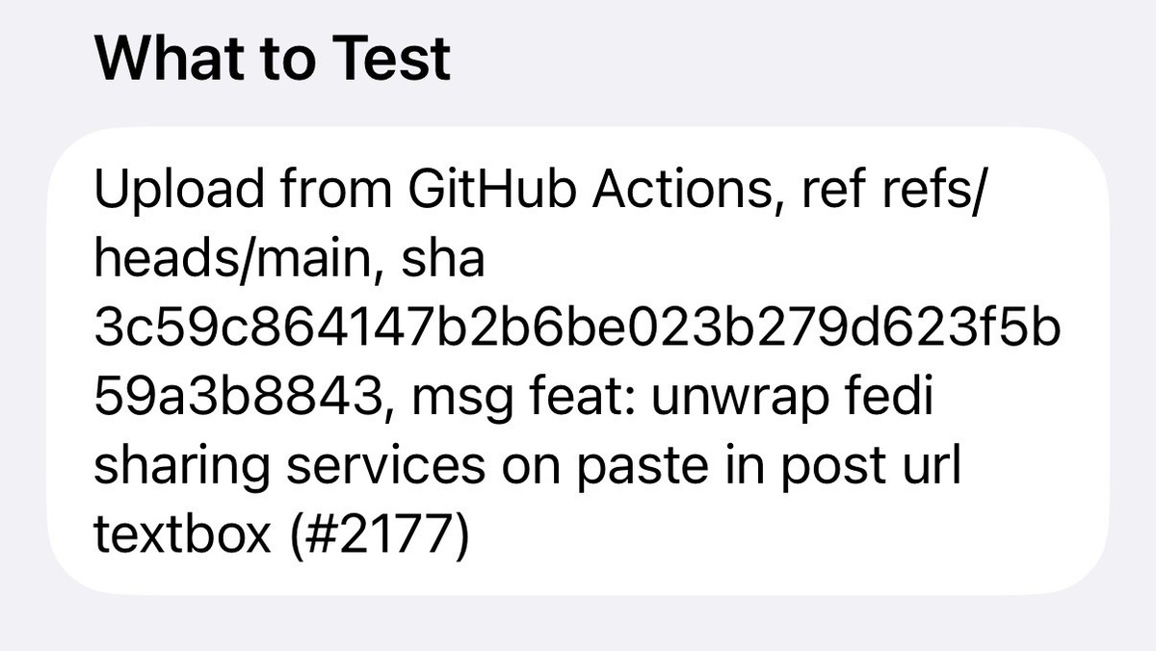Click the word "fedi" in the message
Screen dimensions: 1156x651
(x=897, y=397)
